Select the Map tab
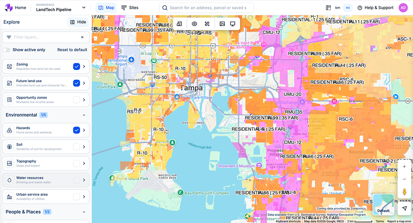 (106, 8)
